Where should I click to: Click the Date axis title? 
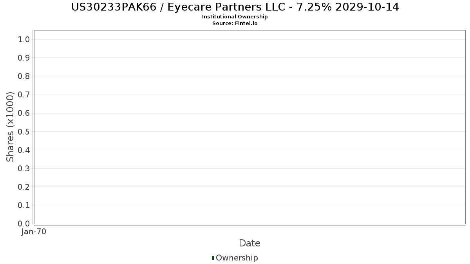(249, 243)
